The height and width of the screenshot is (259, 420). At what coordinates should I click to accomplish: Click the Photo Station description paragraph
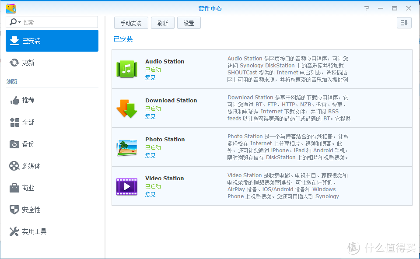(288, 147)
